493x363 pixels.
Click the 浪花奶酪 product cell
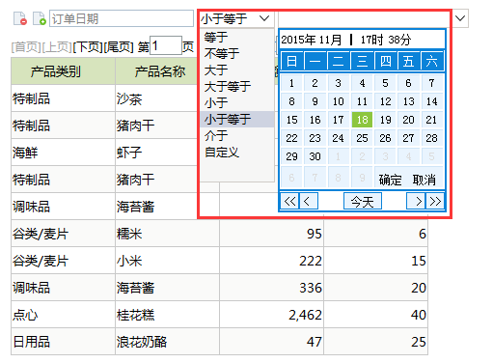point(167,342)
